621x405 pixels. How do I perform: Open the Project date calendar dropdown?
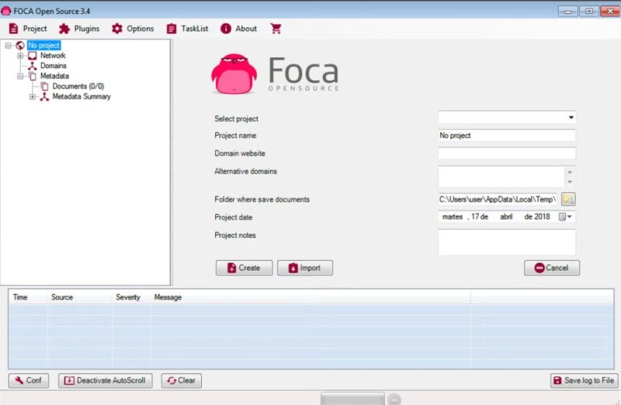[x=571, y=217]
